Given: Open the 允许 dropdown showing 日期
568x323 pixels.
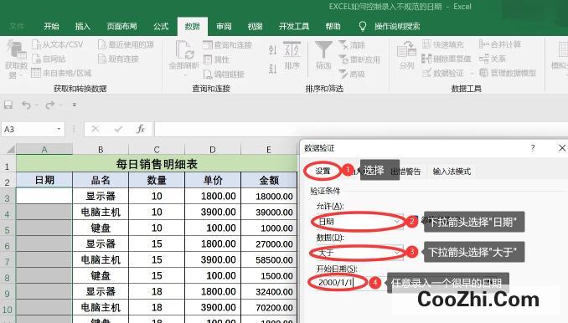Looking at the screenshot, I should [397, 222].
